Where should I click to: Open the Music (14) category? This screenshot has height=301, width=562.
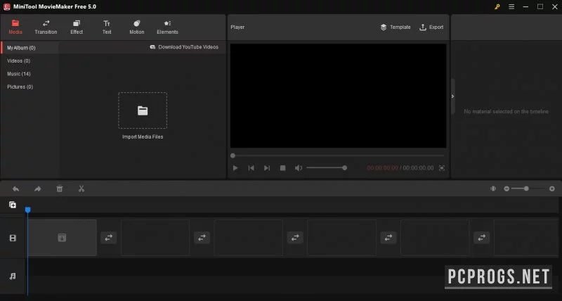click(x=19, y=74)
